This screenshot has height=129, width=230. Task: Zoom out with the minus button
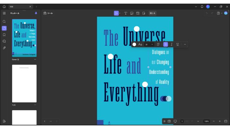tap(214, 121)
